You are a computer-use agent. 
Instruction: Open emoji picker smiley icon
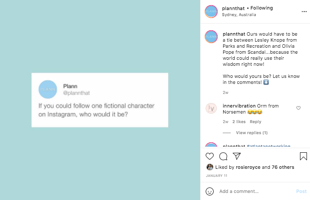coord(210,191)
